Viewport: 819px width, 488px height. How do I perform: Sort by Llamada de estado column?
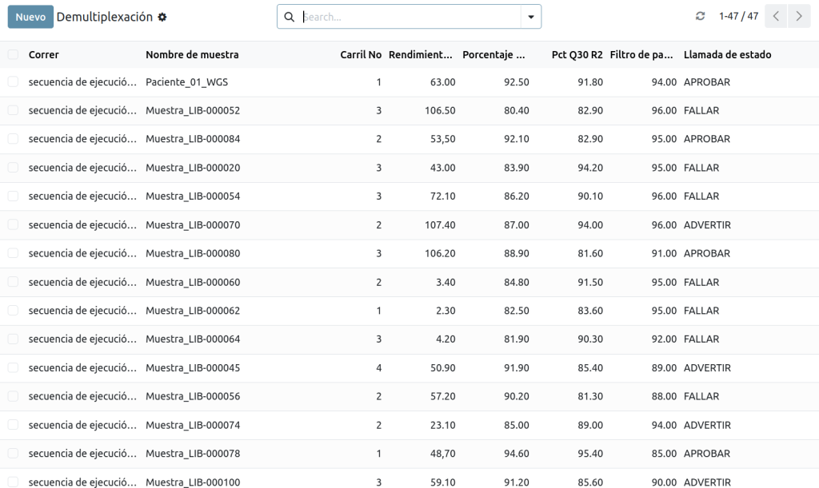(x=727, y=55)
